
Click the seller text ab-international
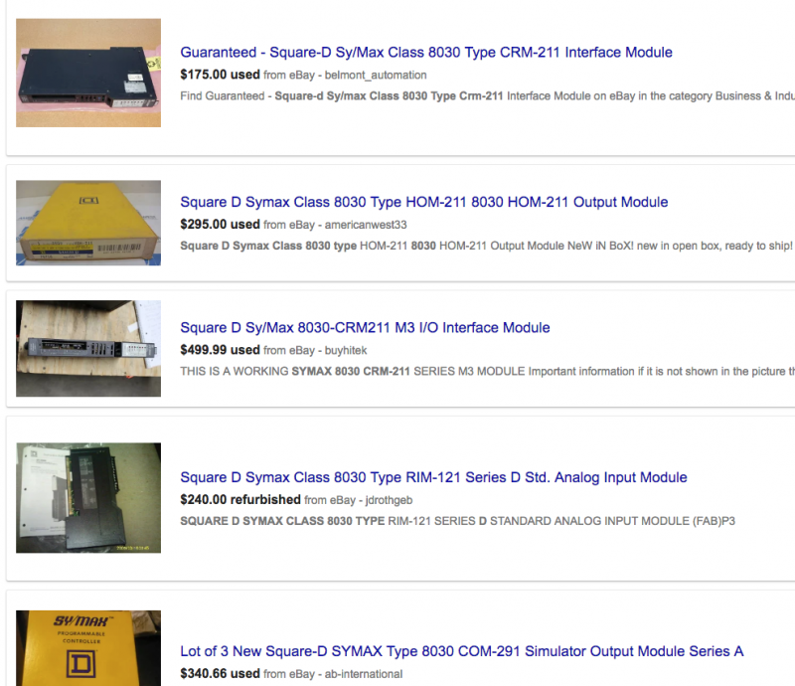coord(364,674)
